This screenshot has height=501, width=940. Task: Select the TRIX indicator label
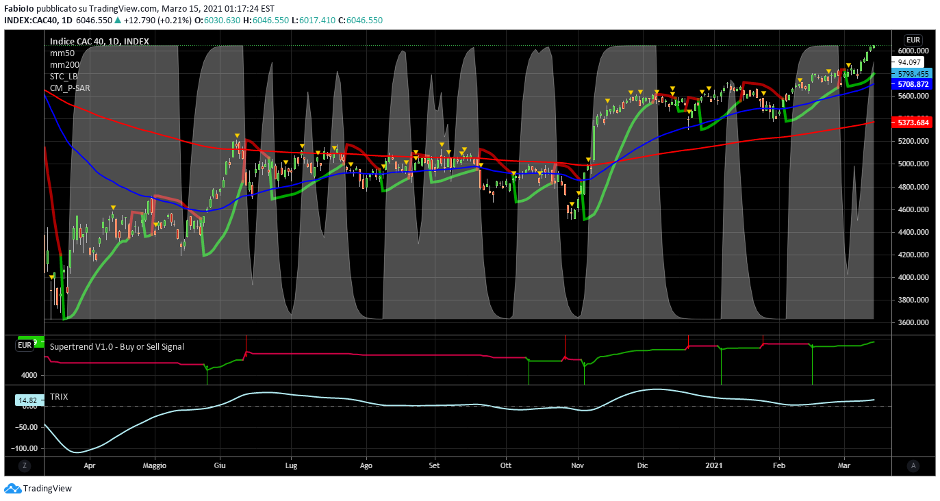pos(59,396)
